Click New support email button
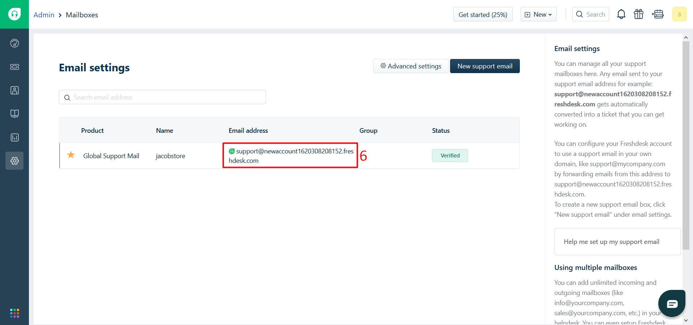693x325 pixels. (484, 66)
